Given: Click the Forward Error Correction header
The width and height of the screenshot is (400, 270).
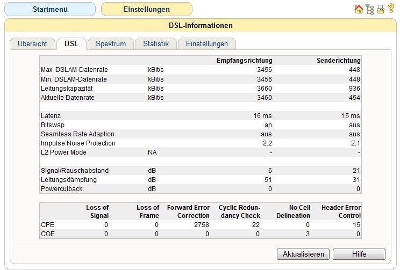Looking at the screenshot, I should pyautogui.click(x=188, y=211).
